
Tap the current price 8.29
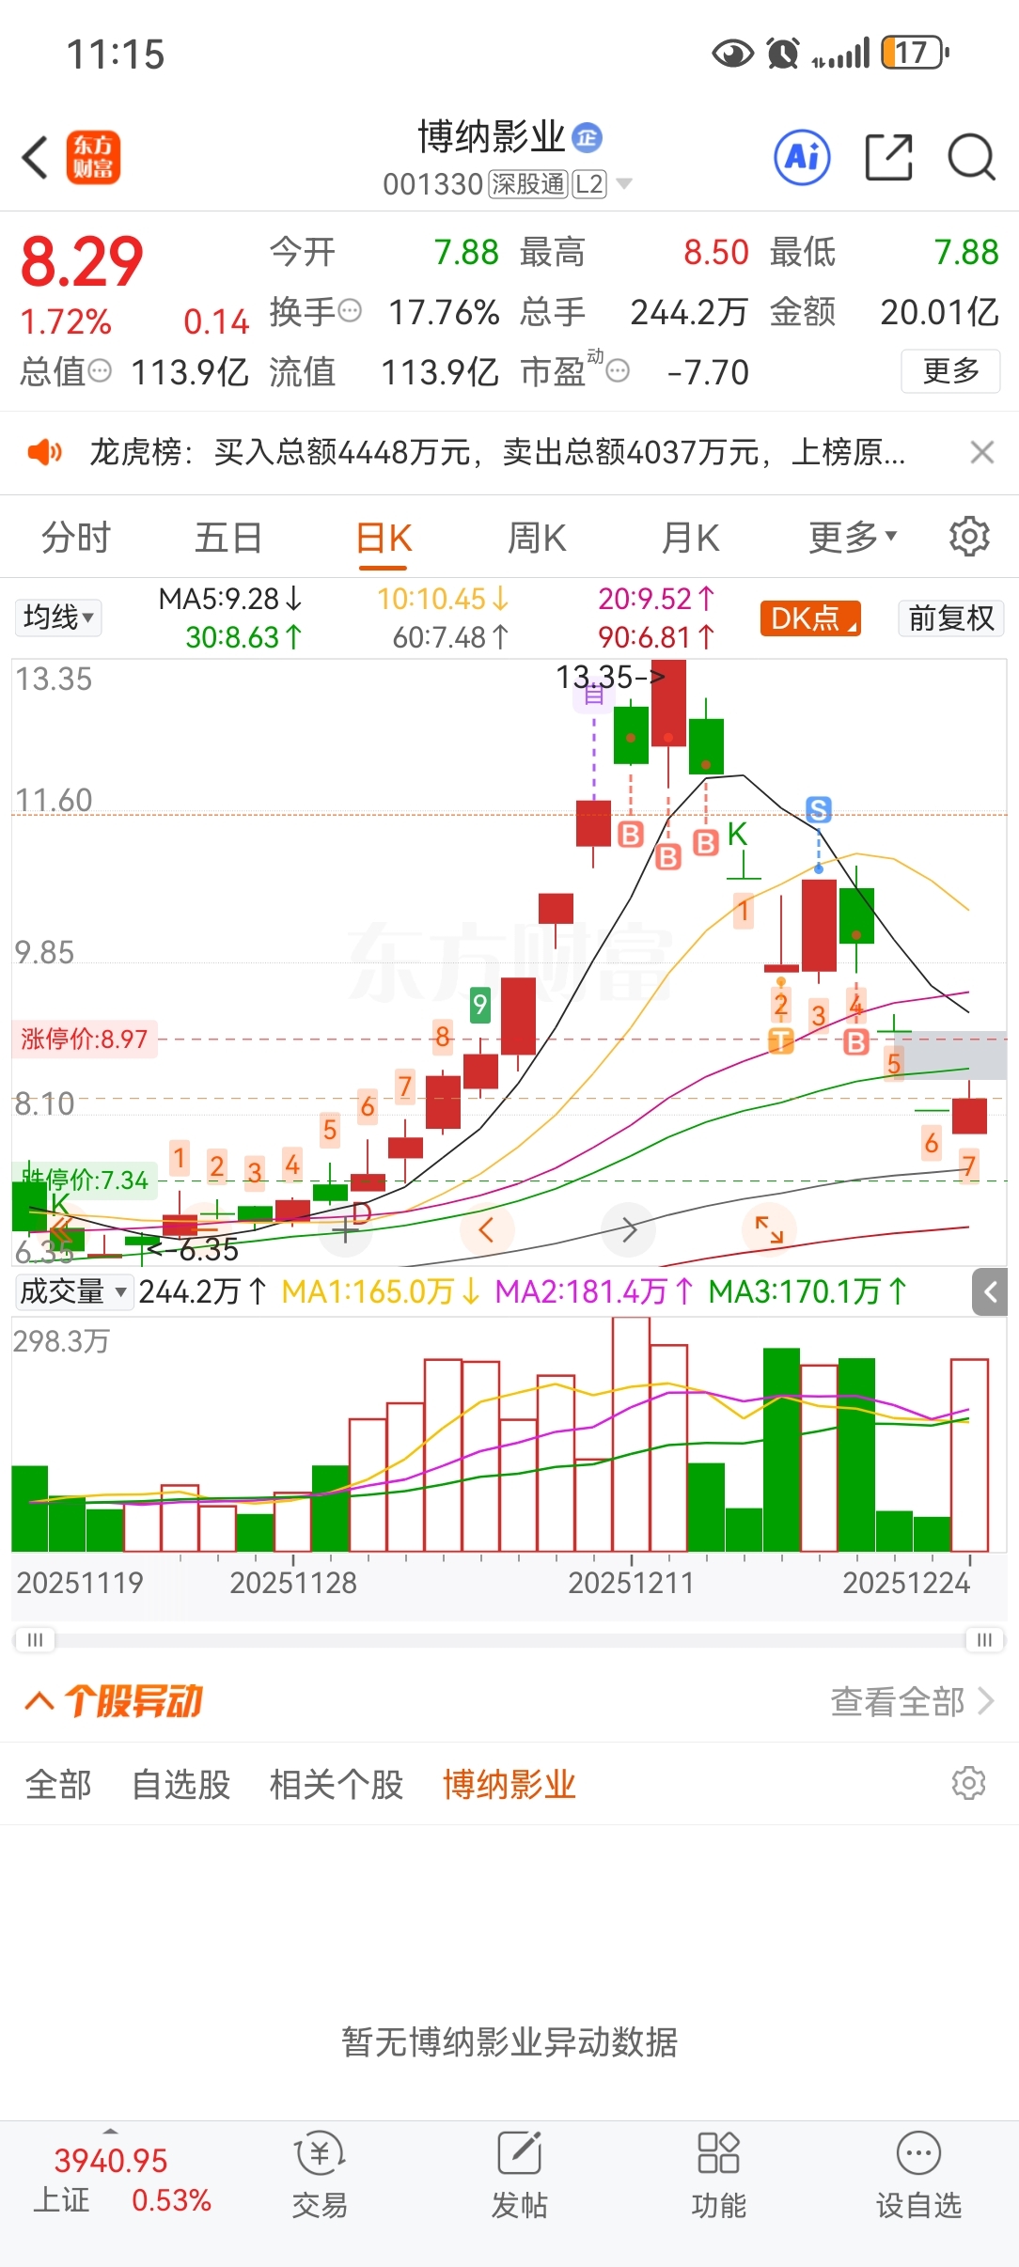tap(82, 261)
